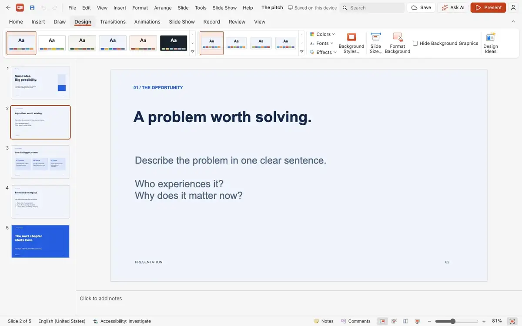Start Slide Show from the status bar icon
This screenshot has height=326, width=522.
click(x=418, y=321)
